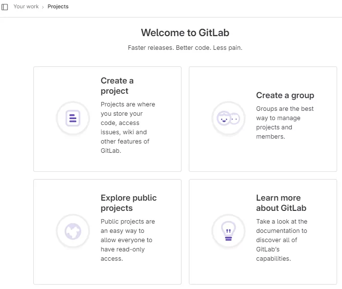Click the smaller face in group icon
This screenshot has height=289, width=342.
coord(235,119)
